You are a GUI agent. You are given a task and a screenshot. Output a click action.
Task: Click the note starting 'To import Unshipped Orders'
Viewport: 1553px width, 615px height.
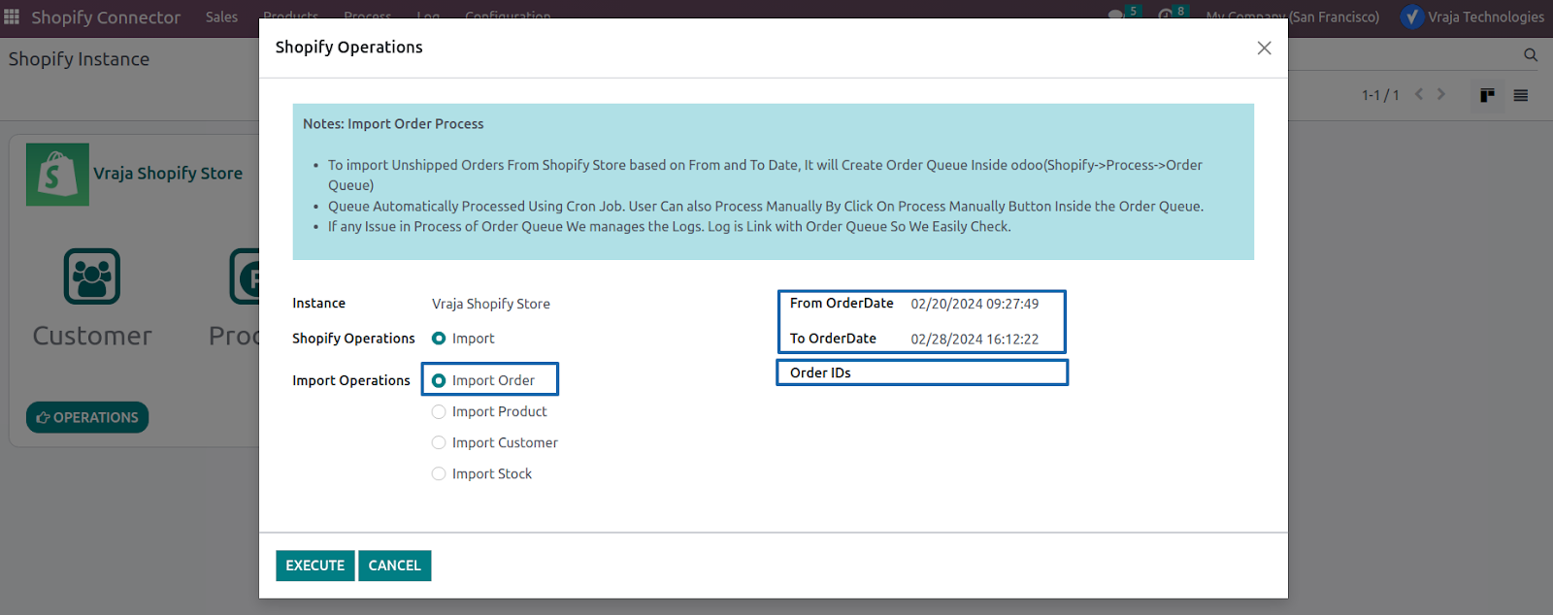pyautogui.click(x=765, y=176)
